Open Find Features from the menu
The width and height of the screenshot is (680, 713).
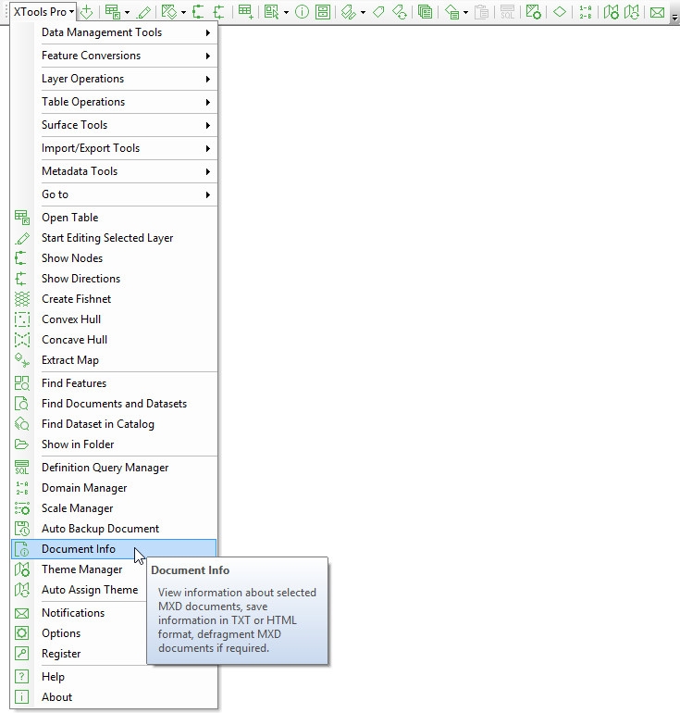tap(114, 383)
